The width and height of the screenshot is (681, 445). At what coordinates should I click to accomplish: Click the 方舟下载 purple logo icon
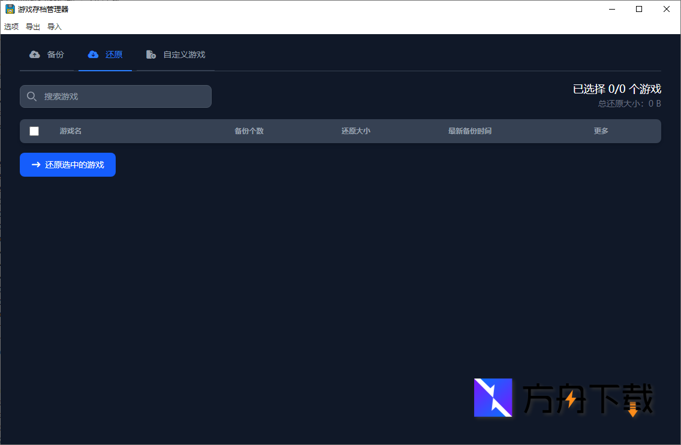[493, 398]
